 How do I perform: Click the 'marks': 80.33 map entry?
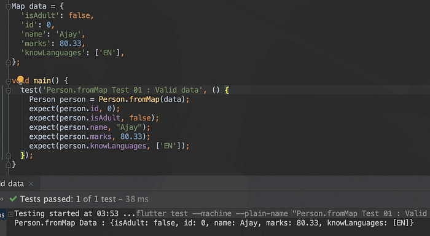(53, 44)
